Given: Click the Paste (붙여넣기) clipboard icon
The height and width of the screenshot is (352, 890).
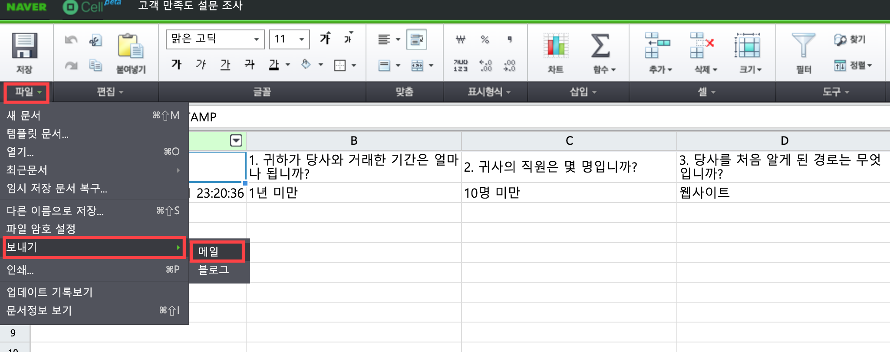Looking at the screenshot, I should pyautogui.click(x=131, y=46).
